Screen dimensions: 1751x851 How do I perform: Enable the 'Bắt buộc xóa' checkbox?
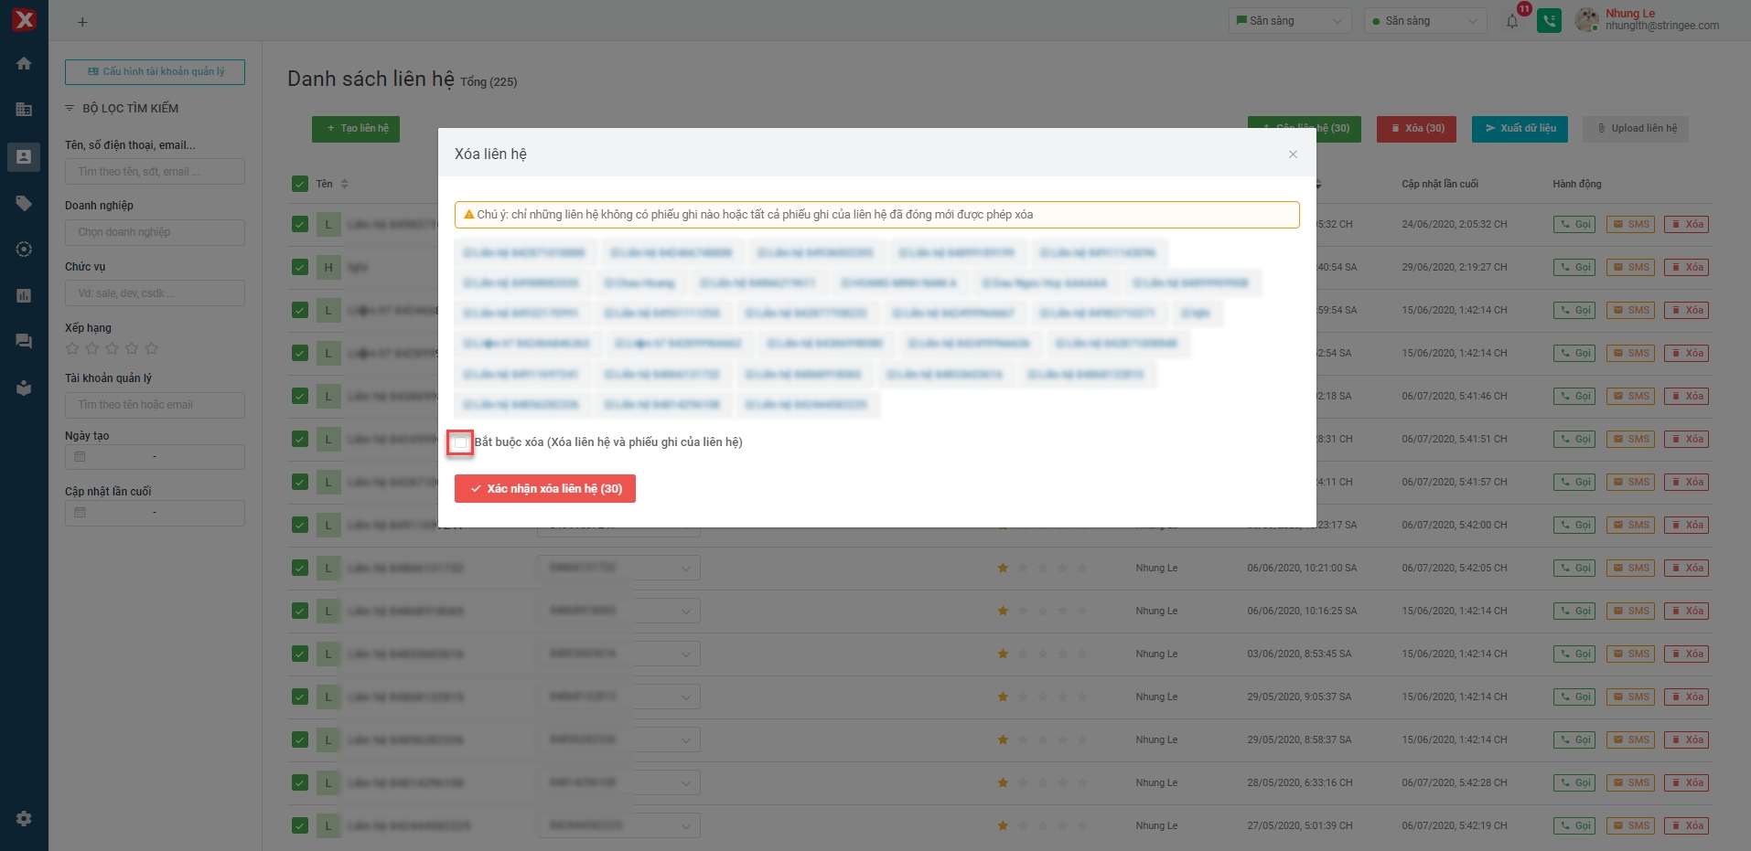click(460, 442)
